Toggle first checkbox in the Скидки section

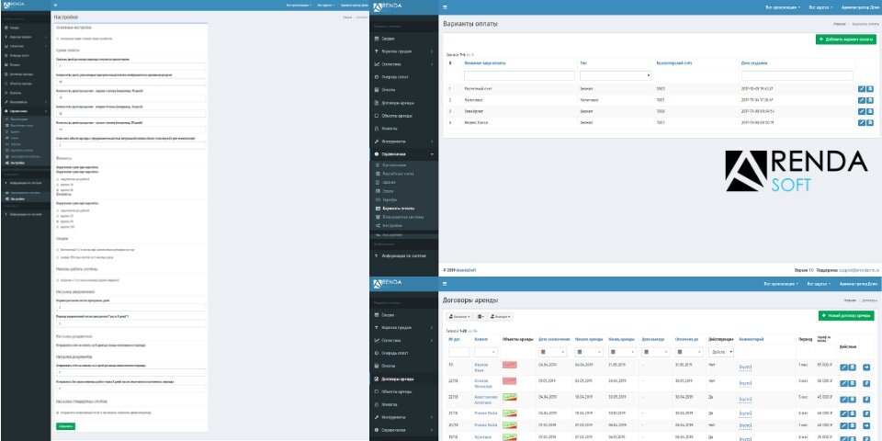(x=58, y=249)
